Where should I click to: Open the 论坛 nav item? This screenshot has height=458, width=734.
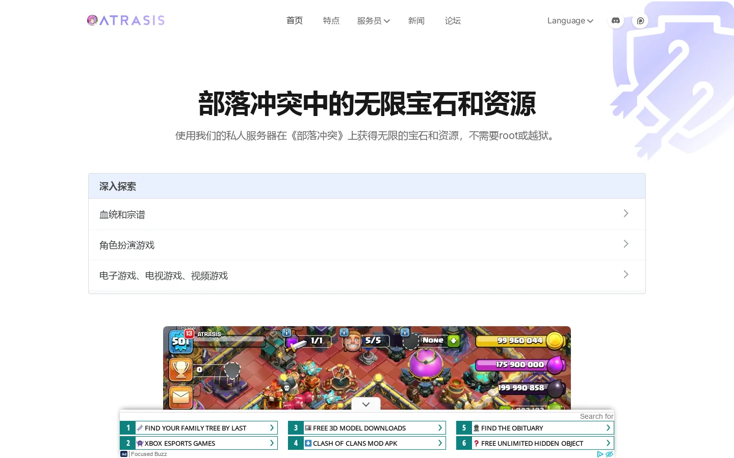coord(453,21)
